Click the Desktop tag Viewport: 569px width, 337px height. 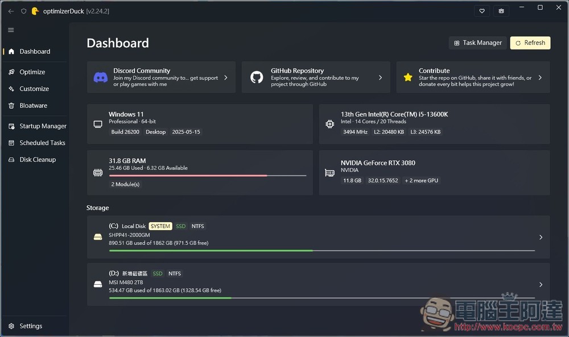[156, 132]
